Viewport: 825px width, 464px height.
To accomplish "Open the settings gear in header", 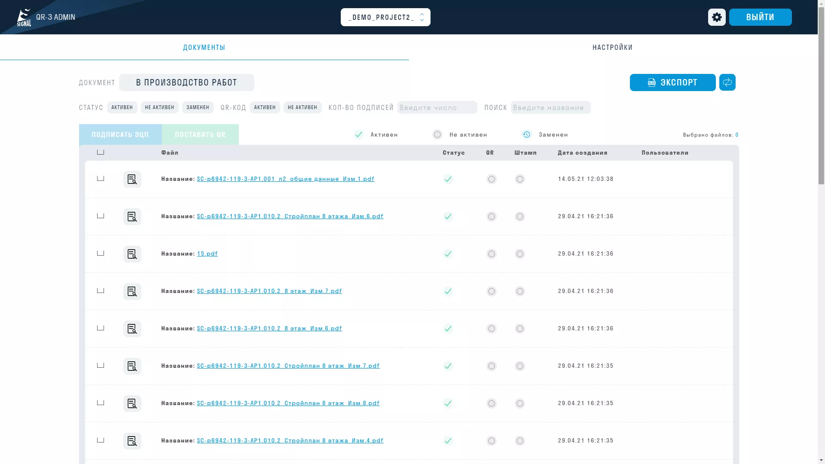I will pos(717,17).
